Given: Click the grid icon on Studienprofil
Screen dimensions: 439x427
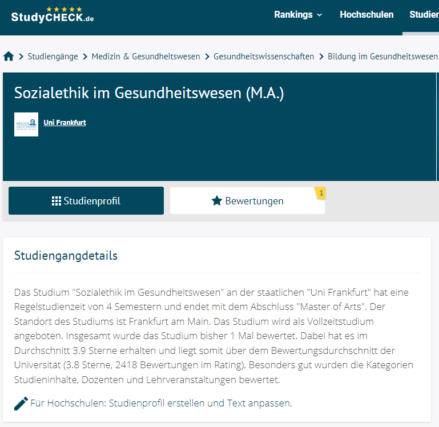Looking at the screenshot, I should [x=56, y=201].
